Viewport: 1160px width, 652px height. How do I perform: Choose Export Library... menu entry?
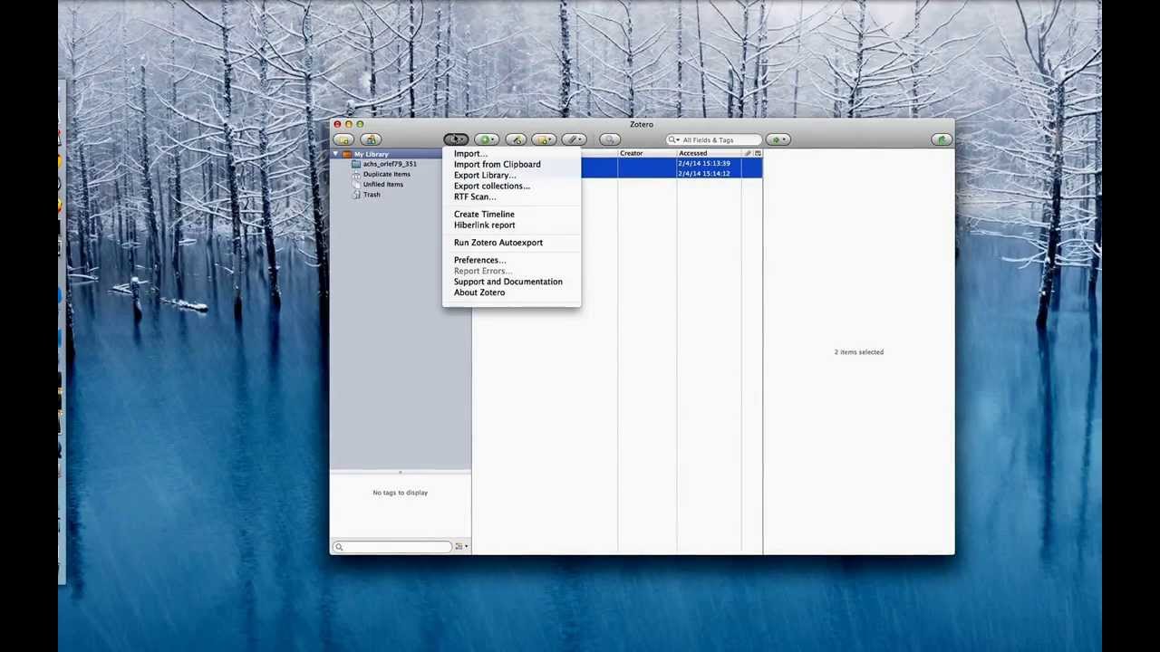pos(511,176)
